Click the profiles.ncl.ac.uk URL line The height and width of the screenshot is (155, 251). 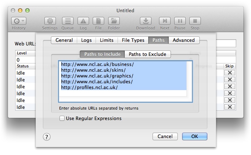tap(89, 88)
